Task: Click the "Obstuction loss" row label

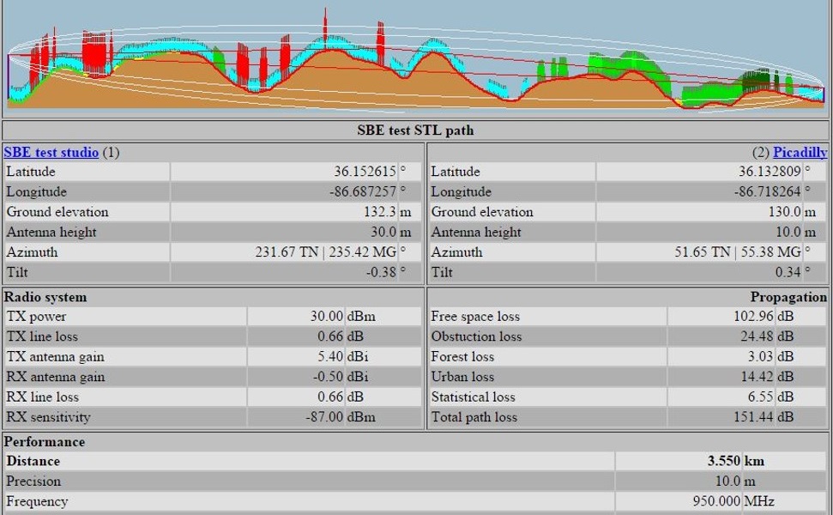Action: (476, 336)
